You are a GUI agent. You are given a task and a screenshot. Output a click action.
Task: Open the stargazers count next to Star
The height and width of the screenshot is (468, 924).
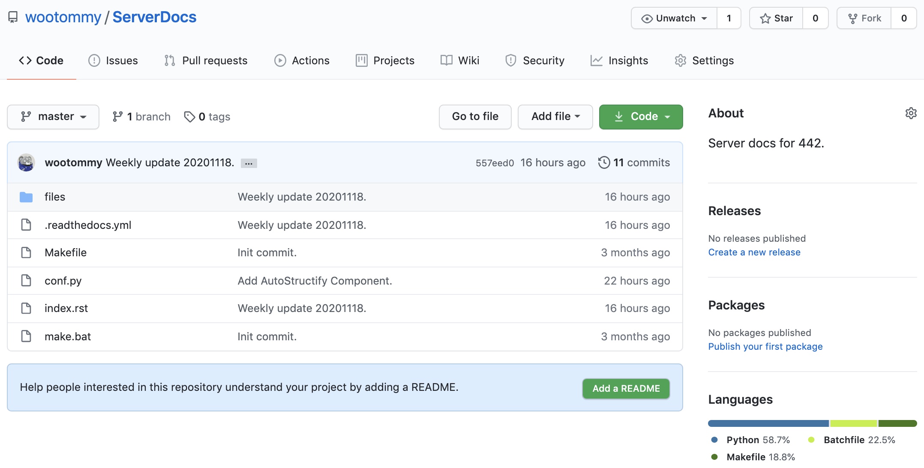coord(816,18)
